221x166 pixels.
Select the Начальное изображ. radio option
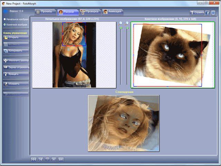click(x=4, y=19)
